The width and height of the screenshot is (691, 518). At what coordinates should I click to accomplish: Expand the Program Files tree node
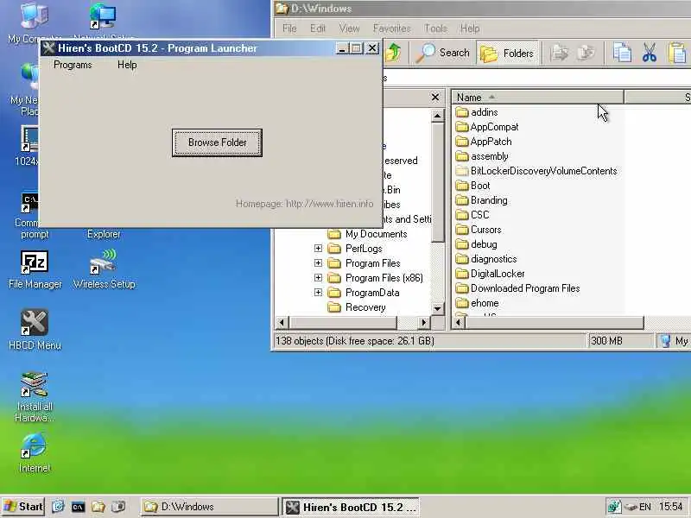(318, 263)
